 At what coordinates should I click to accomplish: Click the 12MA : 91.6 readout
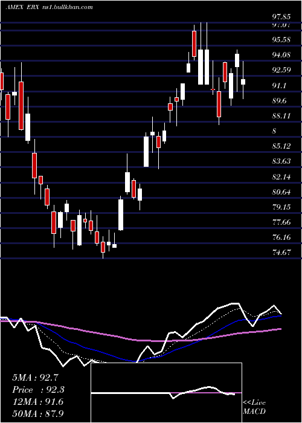(x=37, y=402)
